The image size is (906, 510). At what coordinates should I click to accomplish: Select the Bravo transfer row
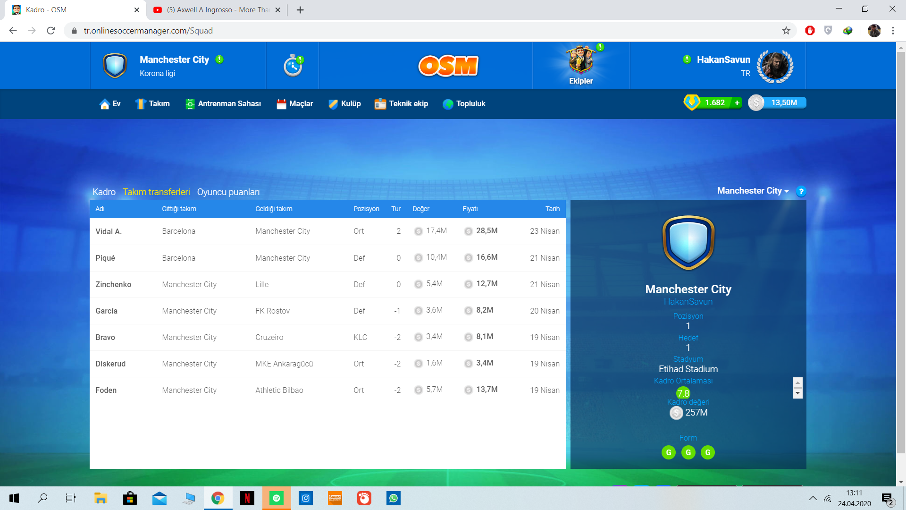[327, 337]
